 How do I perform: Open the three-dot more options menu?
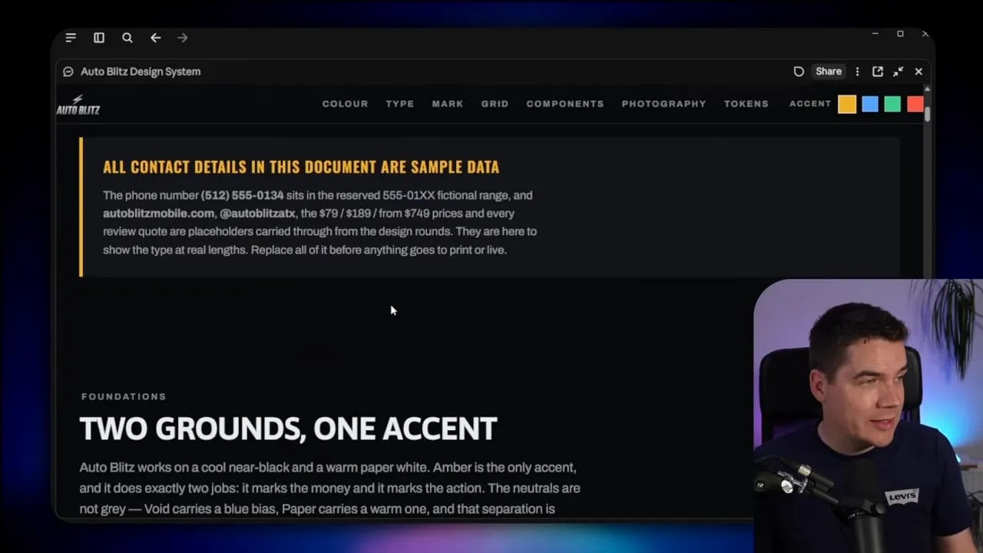coord(857,71)
